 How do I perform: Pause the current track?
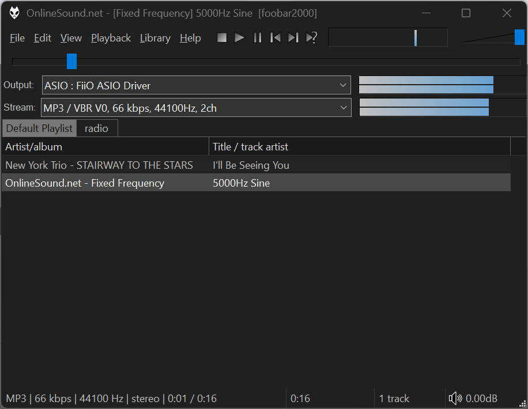pyautogui.click(x=257, y=37)
